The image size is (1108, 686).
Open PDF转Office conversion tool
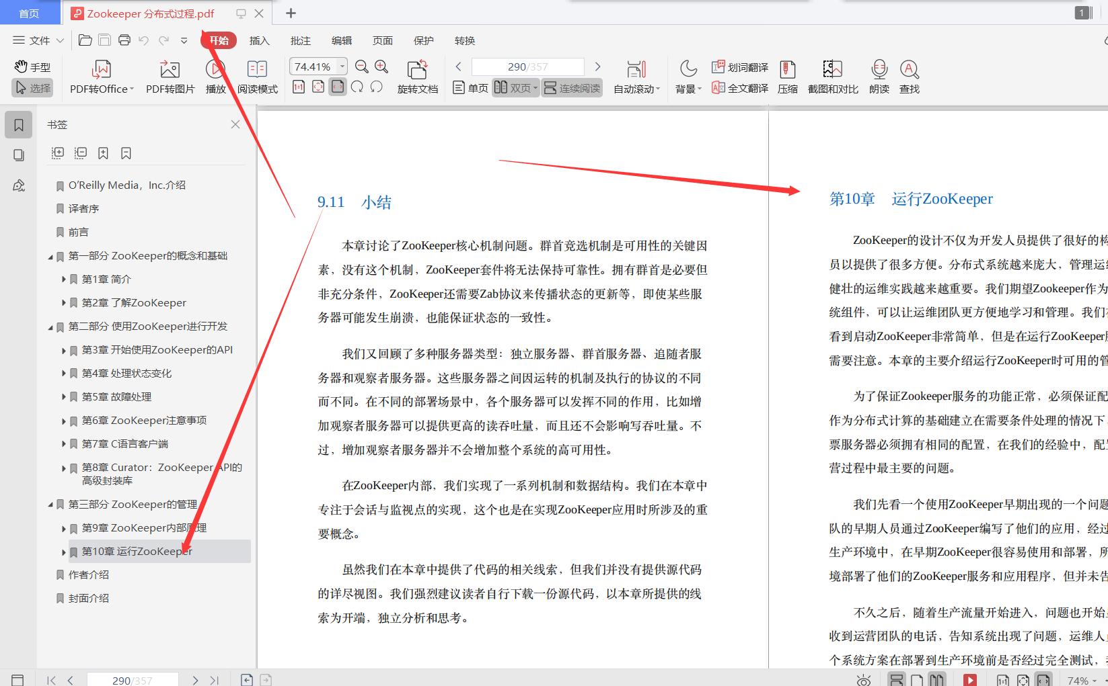coord(100,76)
